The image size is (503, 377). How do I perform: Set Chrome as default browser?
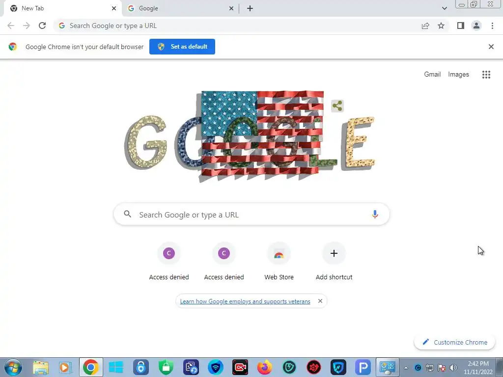coord(182,47)
